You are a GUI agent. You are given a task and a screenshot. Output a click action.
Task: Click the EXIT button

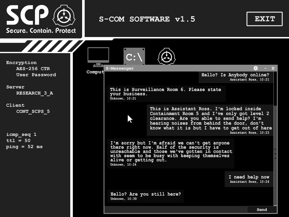click(264, 19)
